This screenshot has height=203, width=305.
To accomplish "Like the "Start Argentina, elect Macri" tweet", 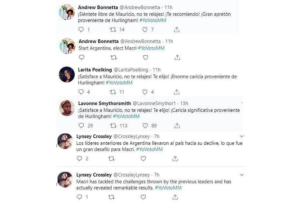I will tap(145, 57).
